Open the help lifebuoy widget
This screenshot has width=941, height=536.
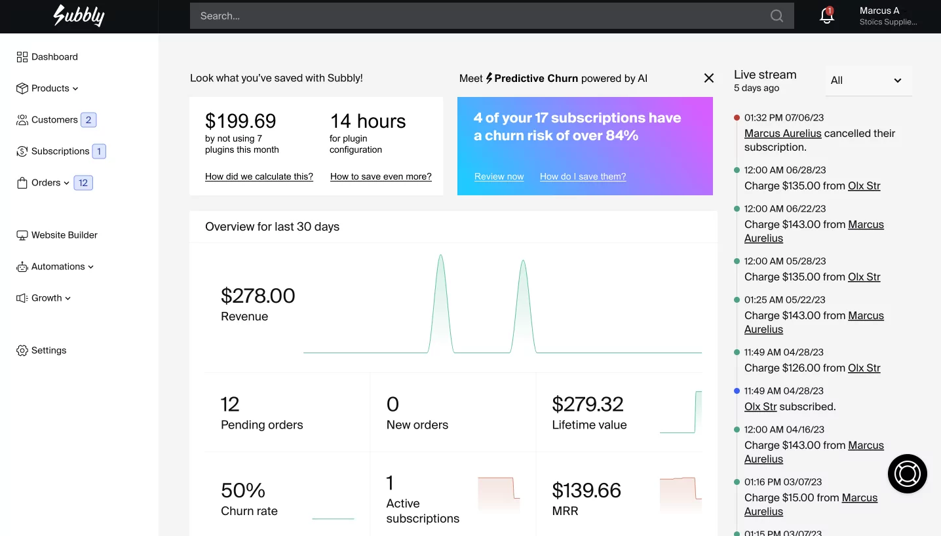click(907, 473)
